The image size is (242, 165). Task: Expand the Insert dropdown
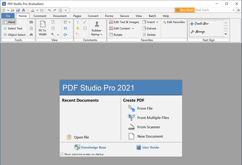pos(157,22)
